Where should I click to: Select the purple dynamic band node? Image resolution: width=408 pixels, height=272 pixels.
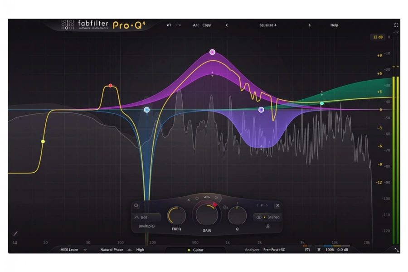[x=261, y=110]
